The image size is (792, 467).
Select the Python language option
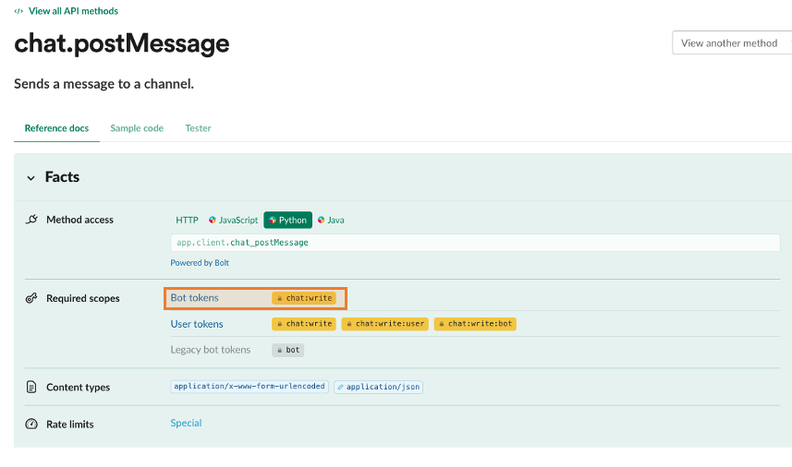click(x=288, y=220)
